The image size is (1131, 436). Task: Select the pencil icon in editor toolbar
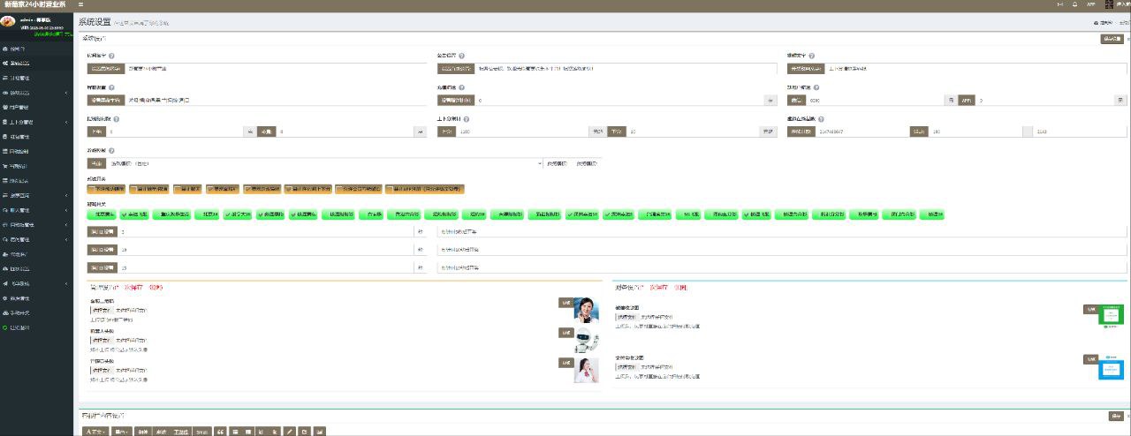coord(289,432)
